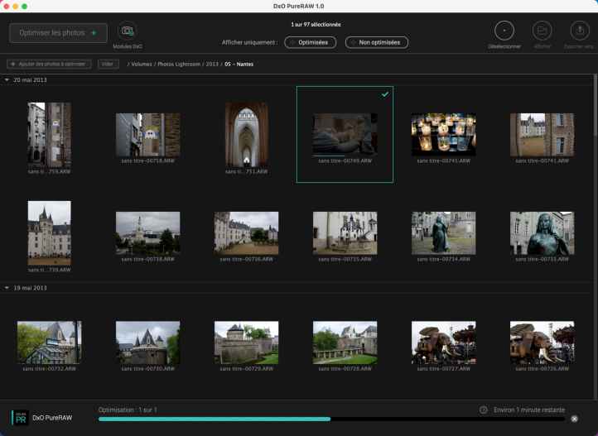Click the DxO PureRAW logo icon

19,418
